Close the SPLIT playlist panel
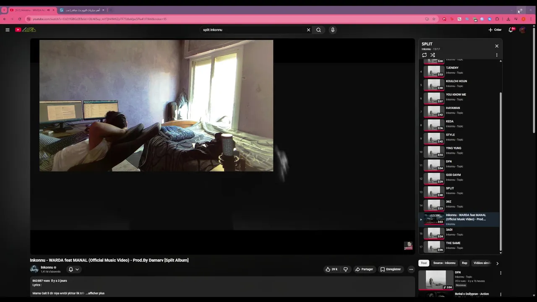This screenshot has height=302, width=537. [x=497, y=46]
